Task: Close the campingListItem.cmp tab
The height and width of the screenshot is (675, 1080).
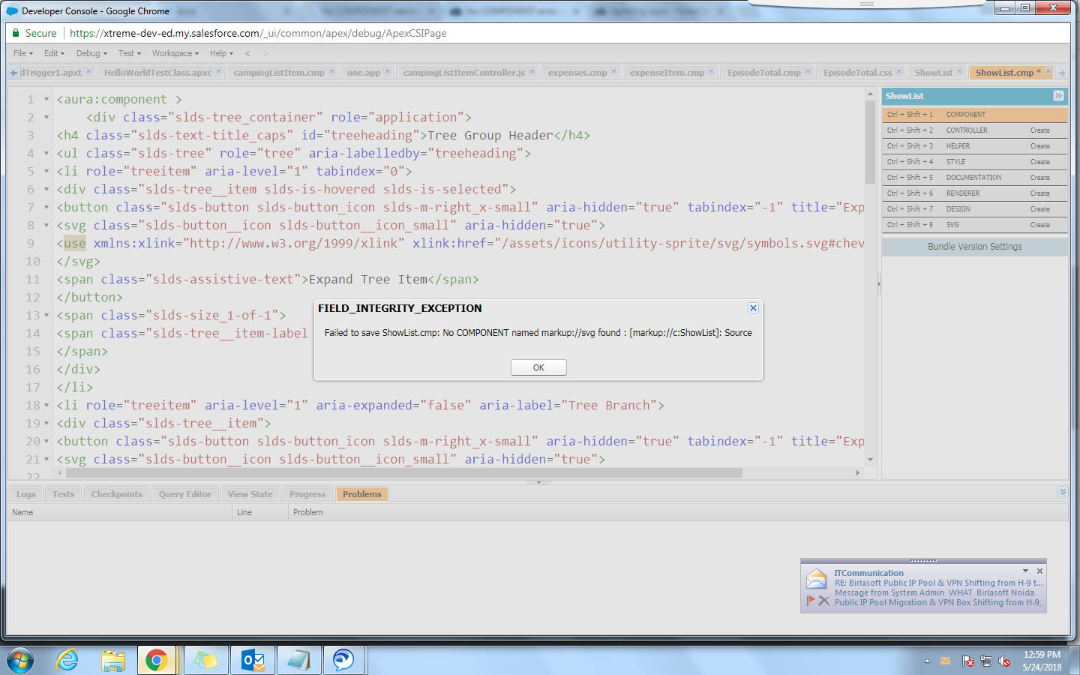Action: pos(331,71)
